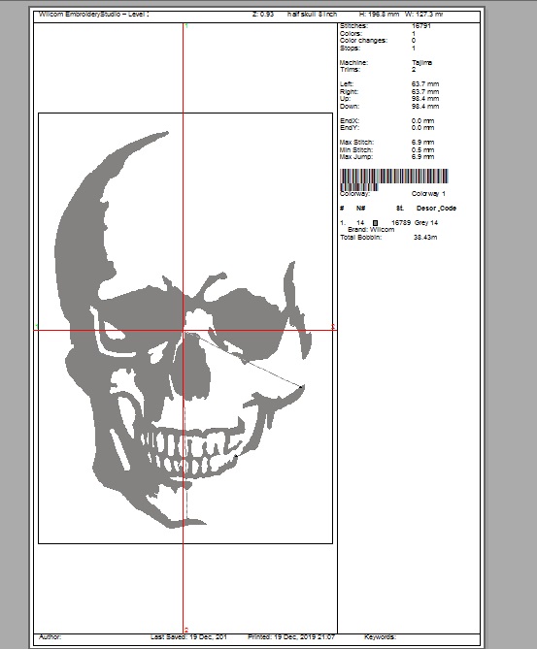Click the red end marker below the vertical line
This screenshot has width=537, height=649.
point(186,630)
